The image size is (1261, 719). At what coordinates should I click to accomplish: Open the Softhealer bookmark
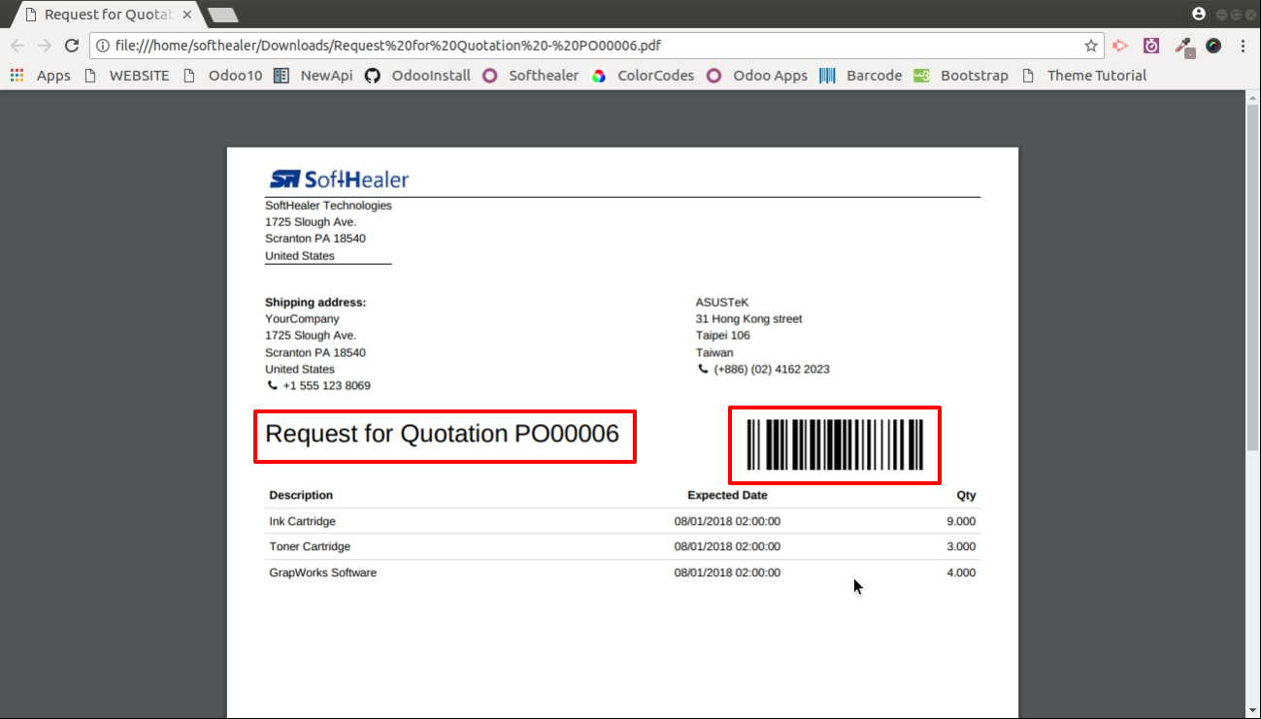531,76
